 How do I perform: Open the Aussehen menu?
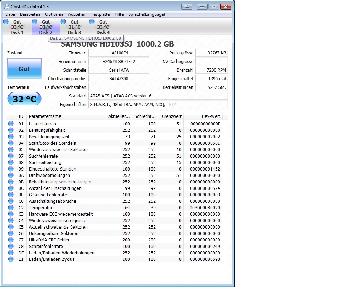tap(77, 14)
